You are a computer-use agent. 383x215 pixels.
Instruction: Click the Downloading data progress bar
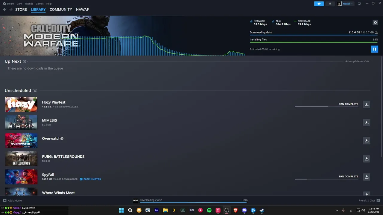click(x=314, y=35)
